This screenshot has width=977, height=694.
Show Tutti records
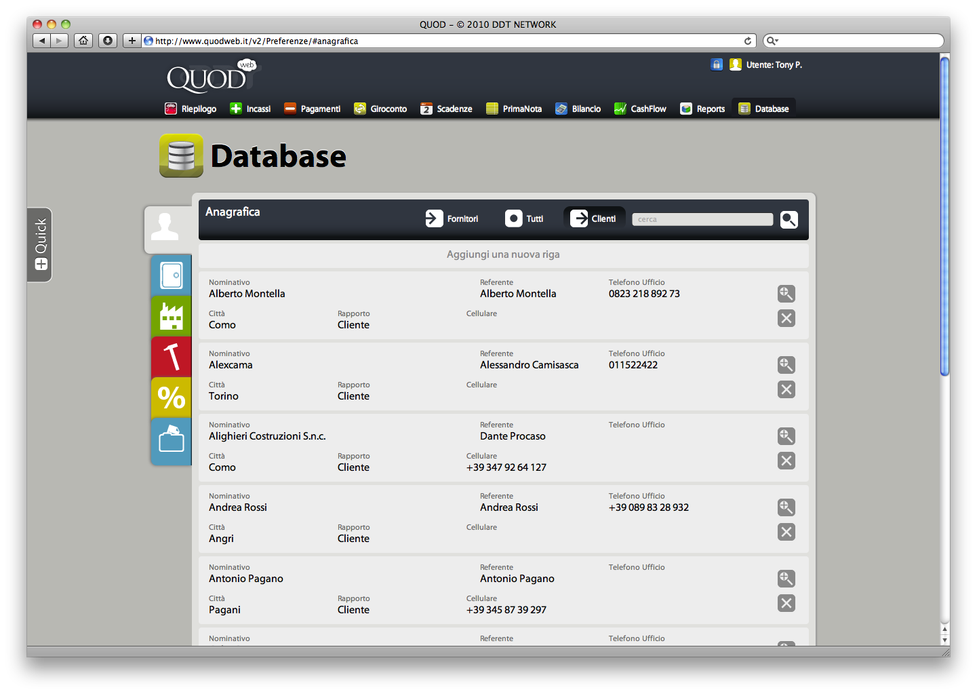[524, 218]
